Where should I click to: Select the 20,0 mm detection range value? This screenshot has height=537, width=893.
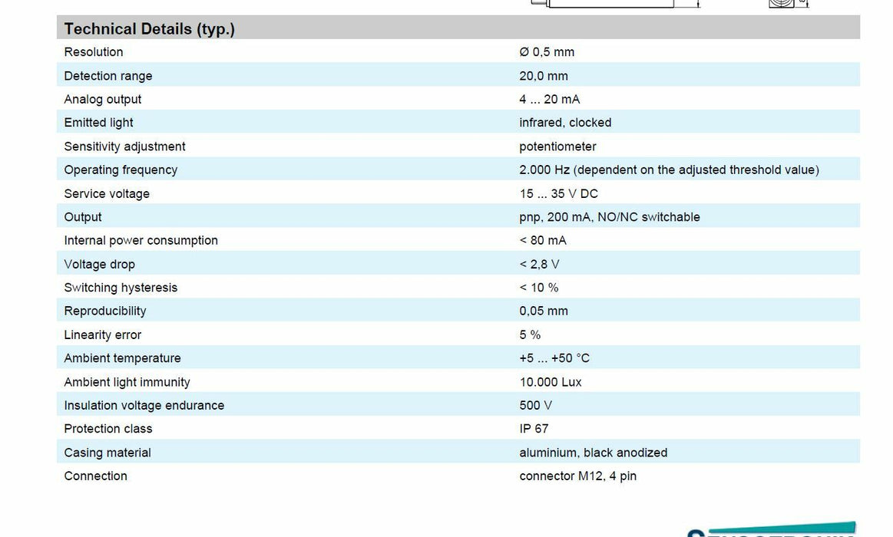544,76
